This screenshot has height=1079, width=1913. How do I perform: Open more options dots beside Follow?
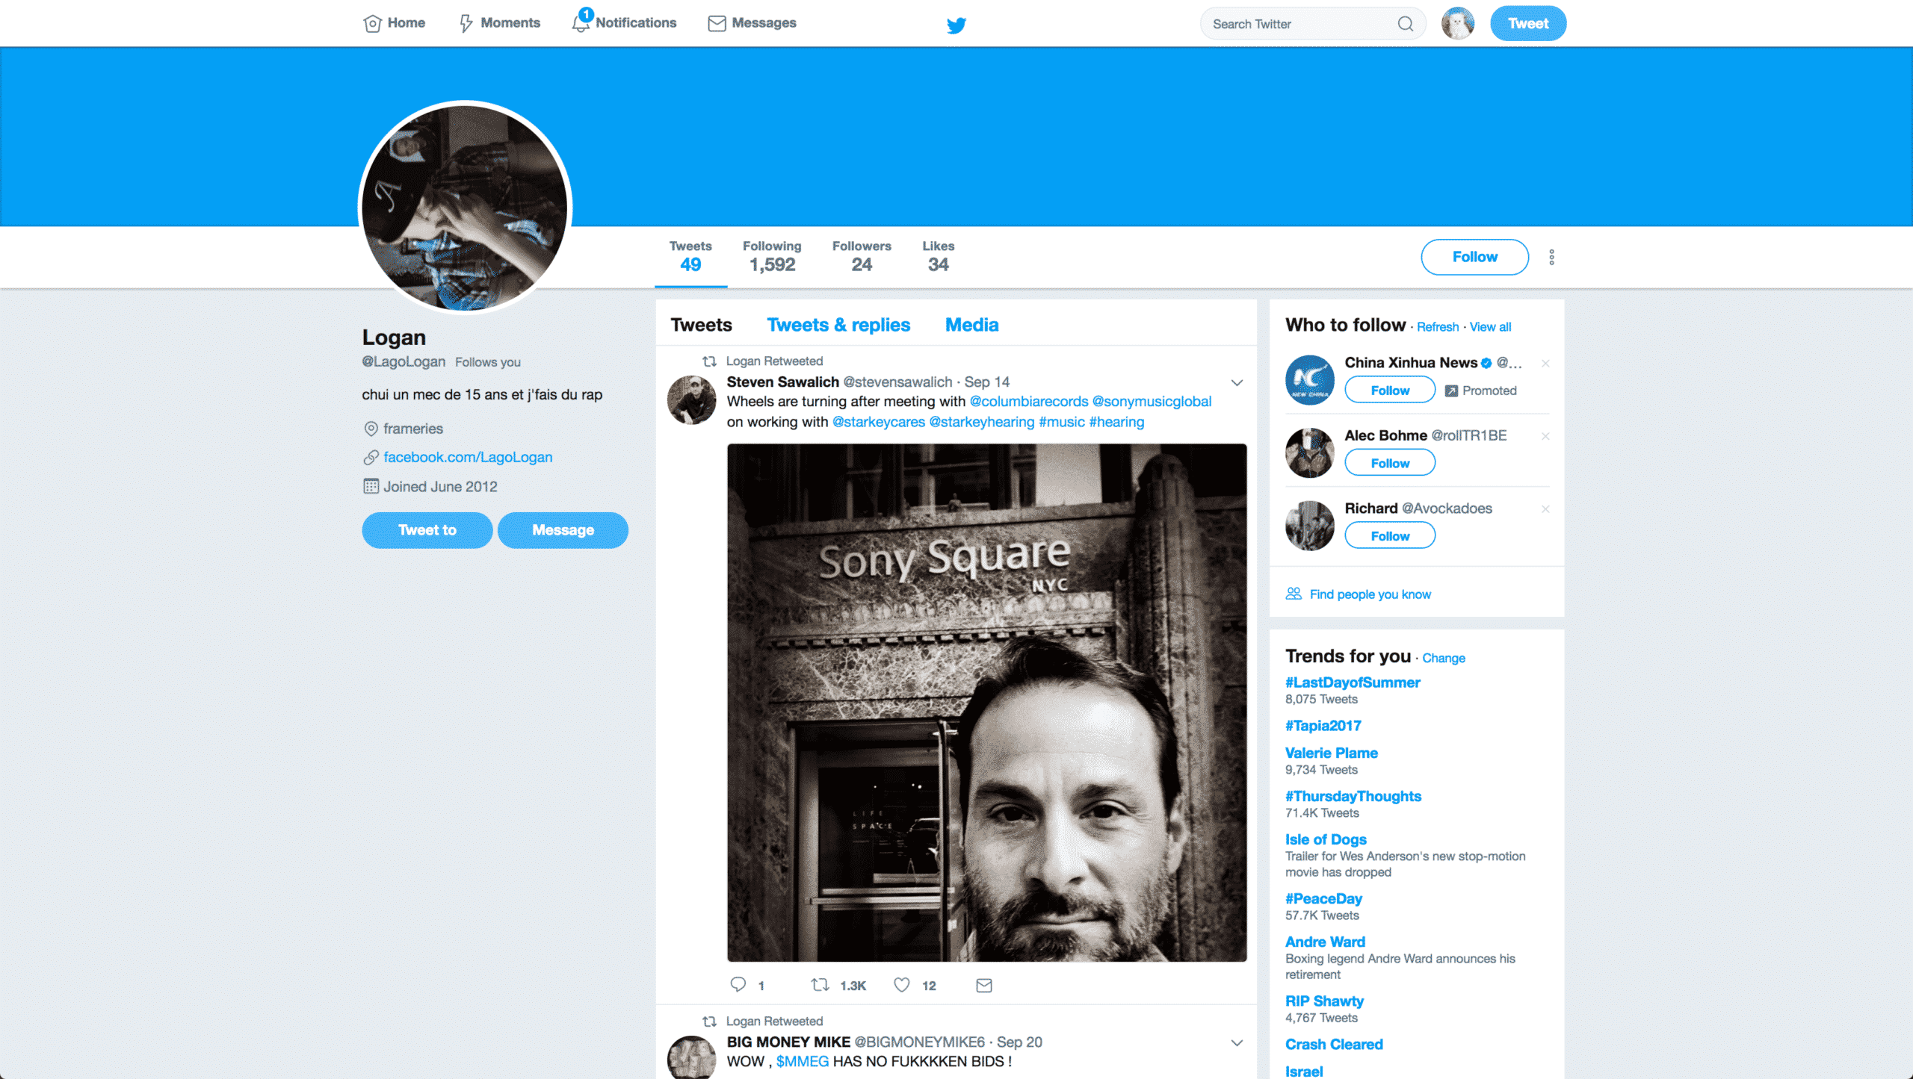point(1551,257)
